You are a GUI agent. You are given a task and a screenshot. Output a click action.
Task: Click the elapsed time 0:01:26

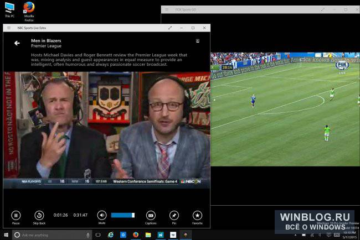click(x=60, y=215)
